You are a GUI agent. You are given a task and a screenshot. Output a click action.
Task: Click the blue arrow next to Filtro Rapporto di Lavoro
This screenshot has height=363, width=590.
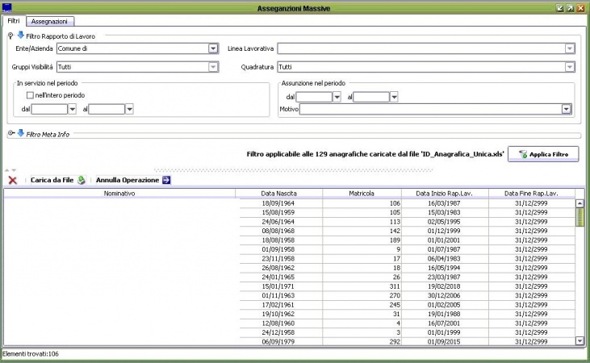[x=20, y=35]
